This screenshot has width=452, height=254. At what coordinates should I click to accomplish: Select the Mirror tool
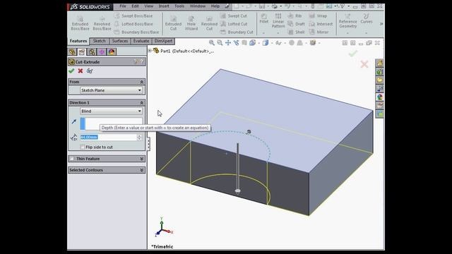319,32
